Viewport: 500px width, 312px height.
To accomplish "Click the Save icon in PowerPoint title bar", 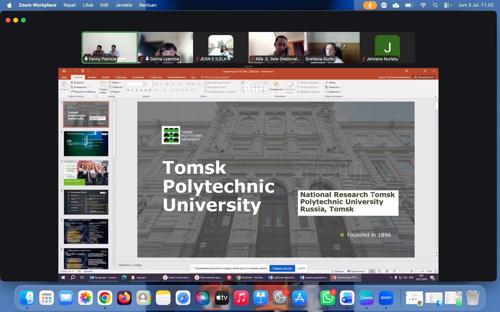I will 64,71.
